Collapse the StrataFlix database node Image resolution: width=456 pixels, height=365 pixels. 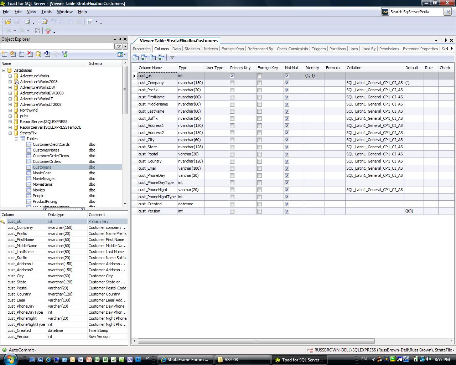[10, 133]
